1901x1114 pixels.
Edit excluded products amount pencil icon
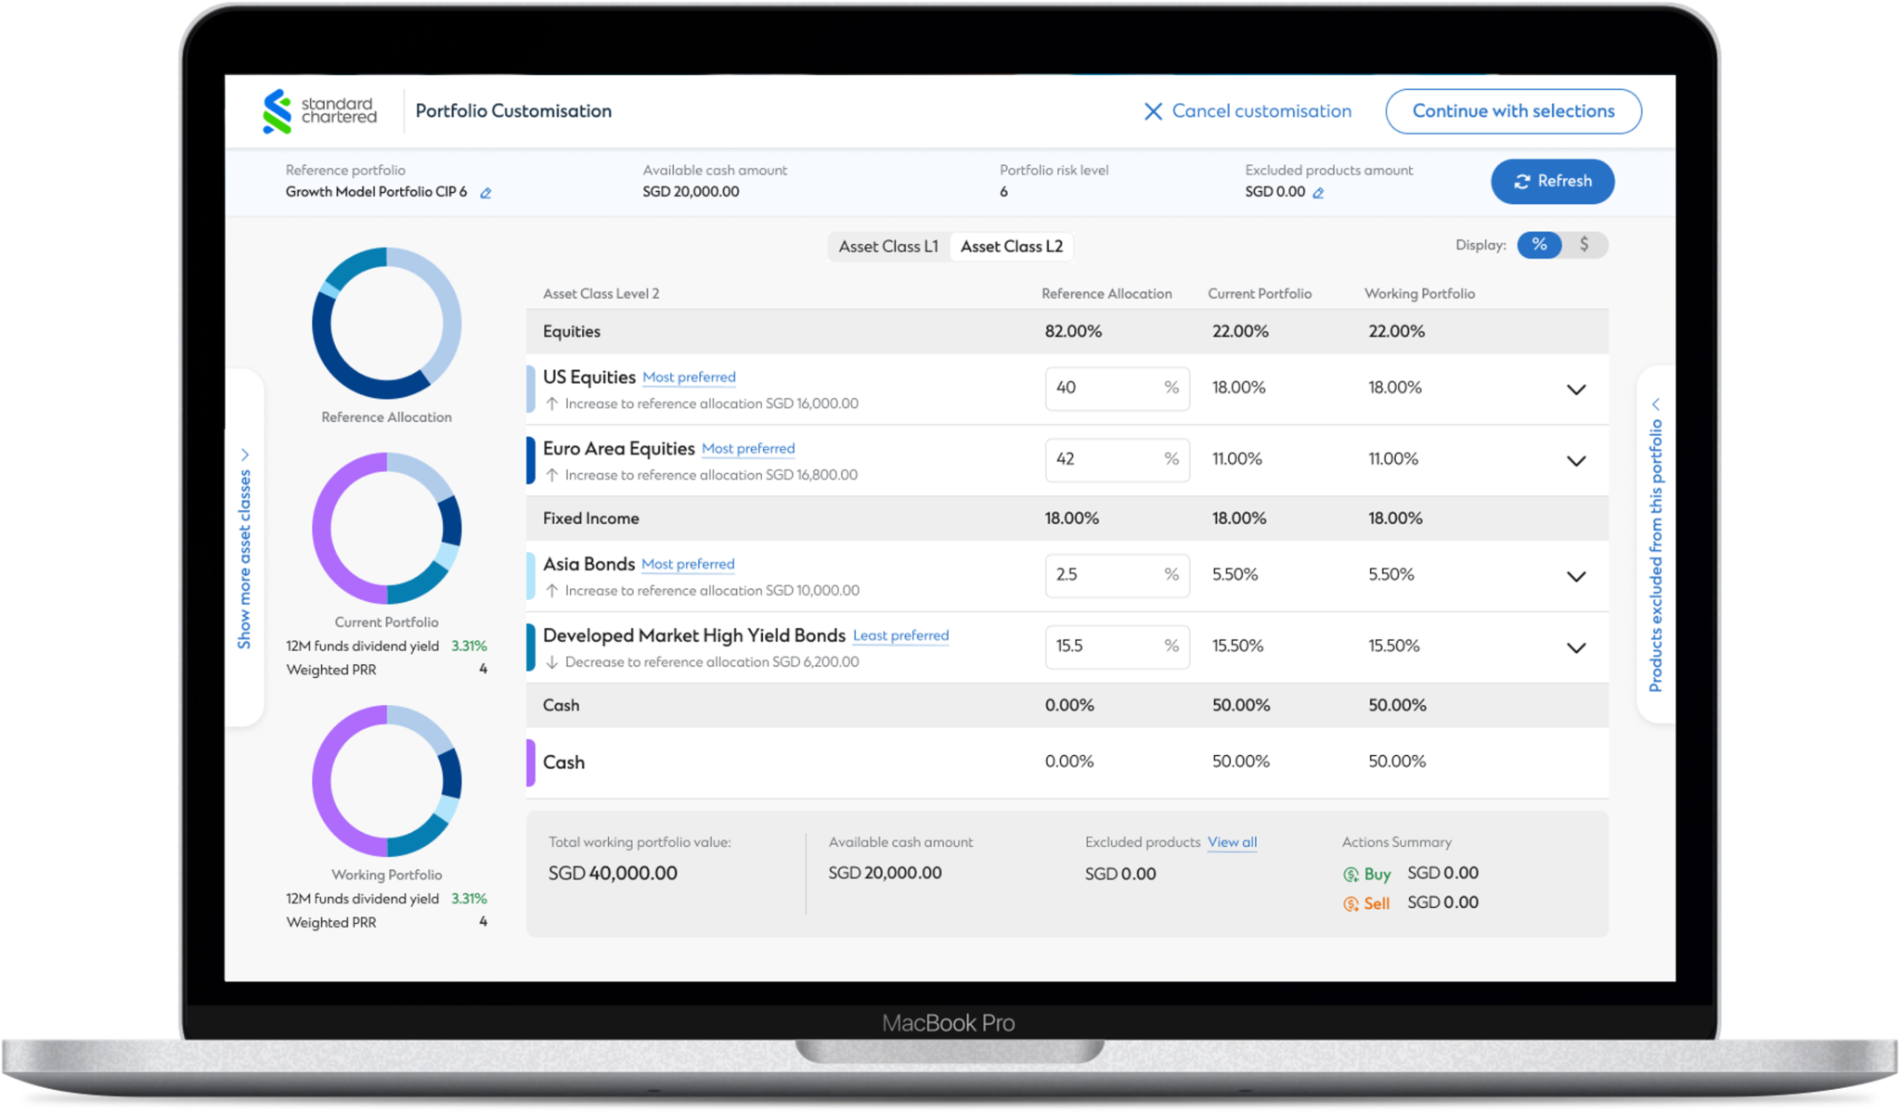pyautogui.click(x=1318, y=193)
